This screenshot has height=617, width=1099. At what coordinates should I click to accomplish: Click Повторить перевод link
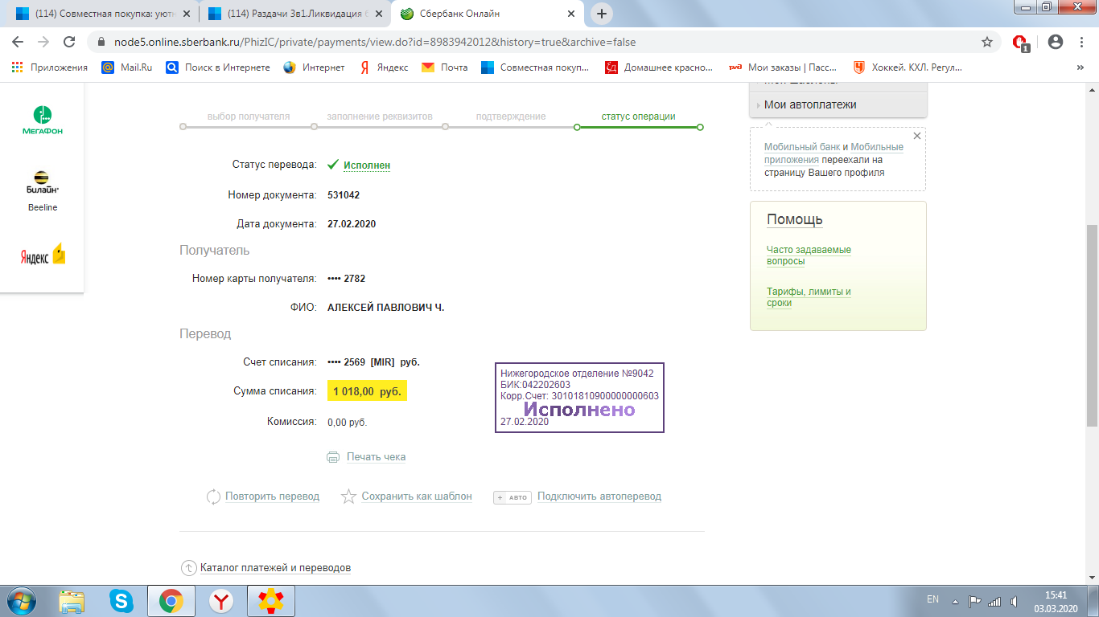tap(272, 496)
